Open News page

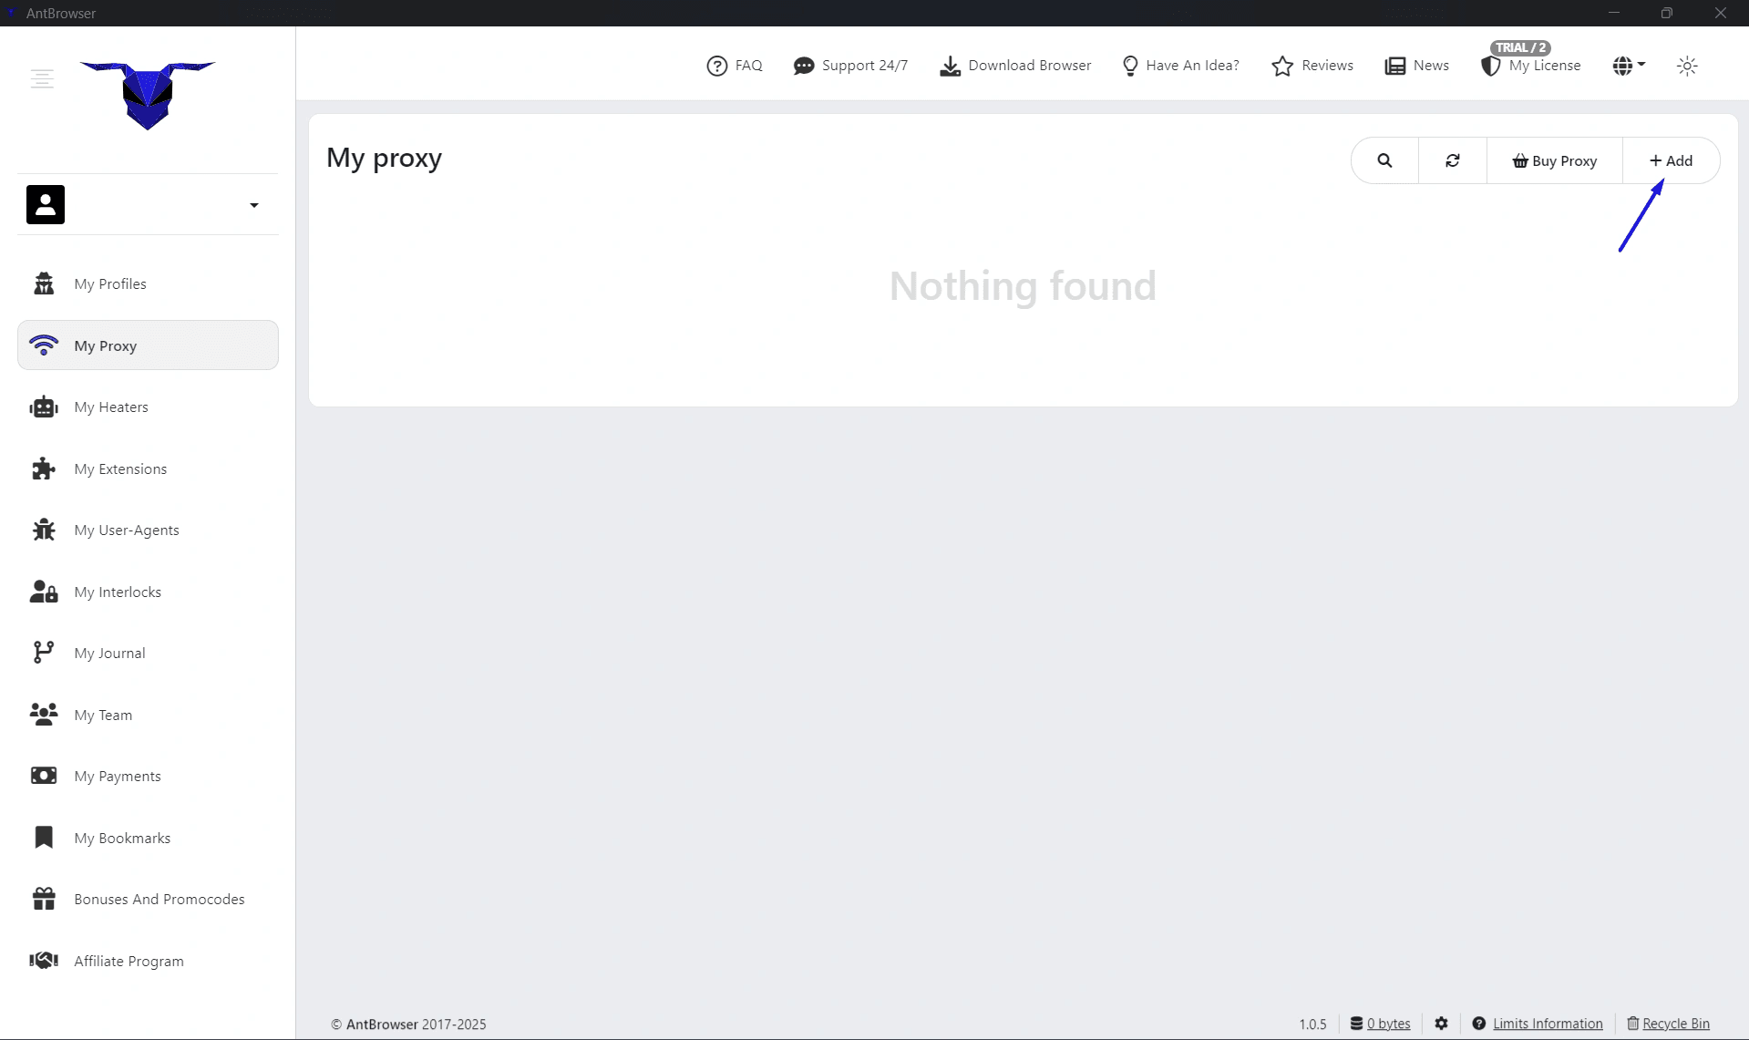tap(1417, 66)
